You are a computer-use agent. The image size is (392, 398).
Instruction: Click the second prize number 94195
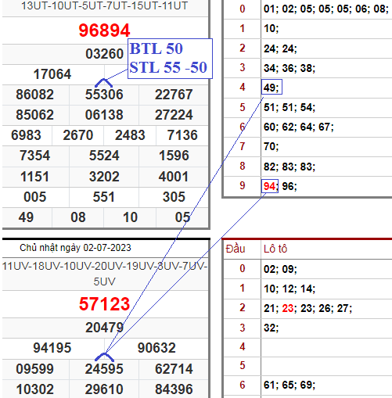click(52, 348)
